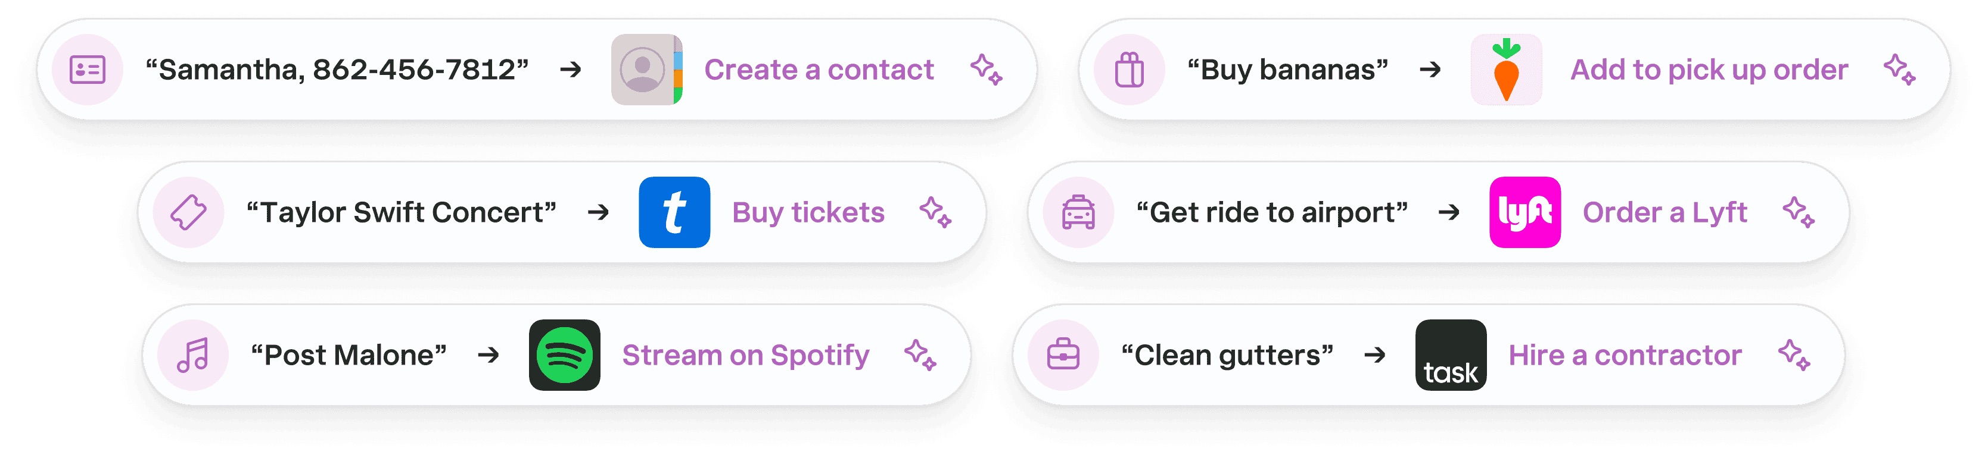
Task: Click the taxi icon beside Get ride to airport
Action: pos(1078,212)
